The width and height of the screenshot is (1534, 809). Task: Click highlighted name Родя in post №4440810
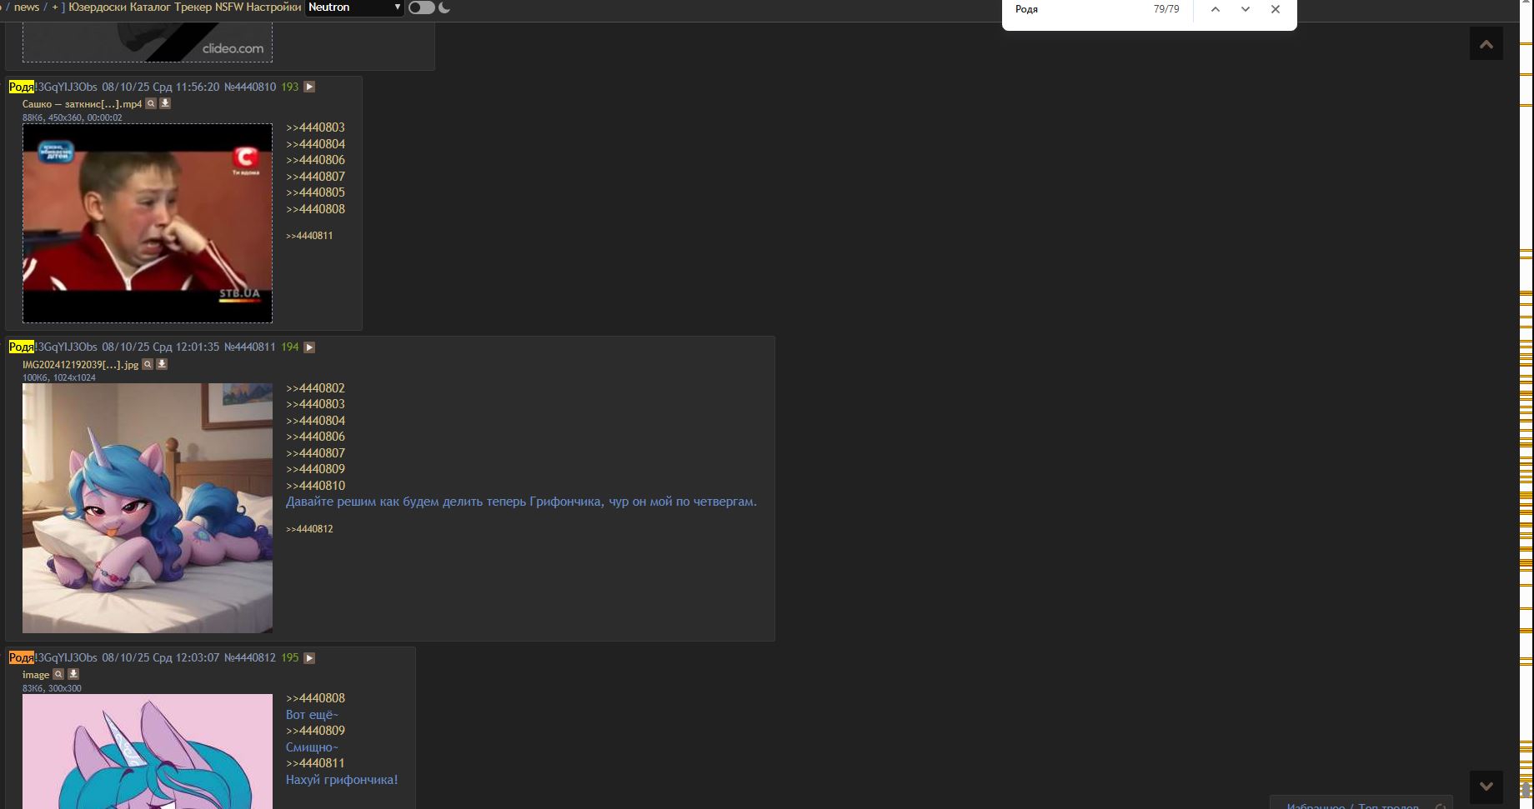(22, 87)
